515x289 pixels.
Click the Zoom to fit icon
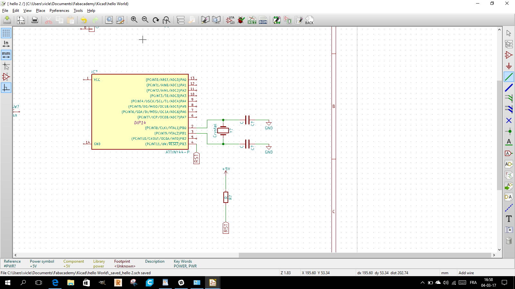[x=167, y=20]
